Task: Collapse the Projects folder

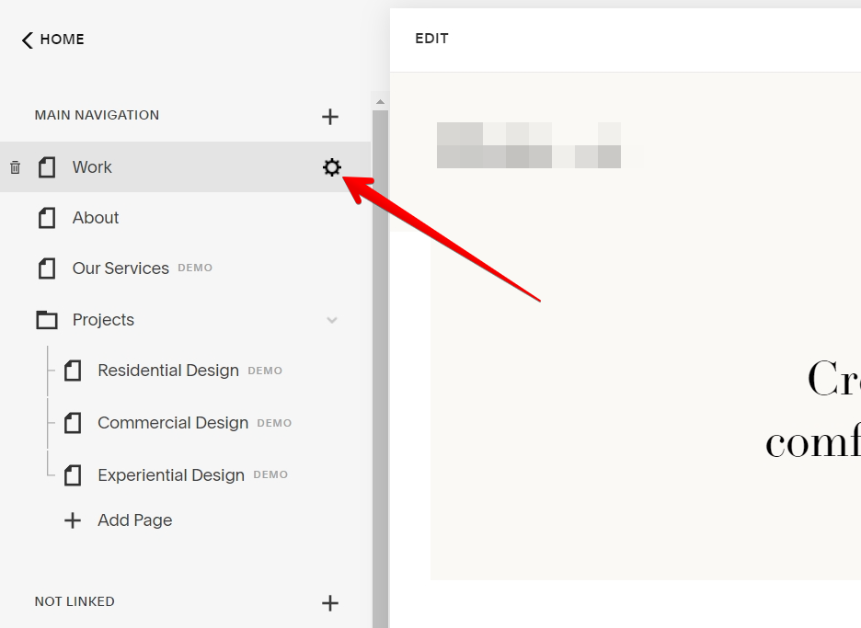Action: pos(332,319)
